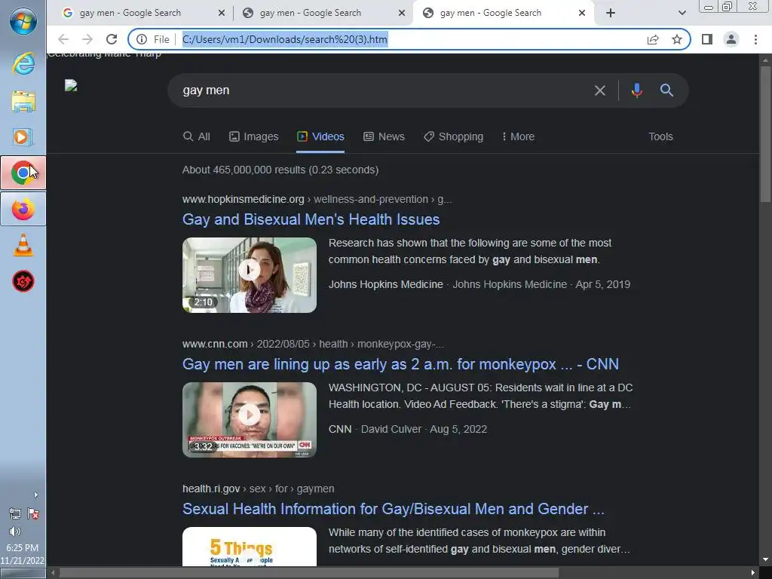The image size is (772, 579).
Task: Close the active third tab
Action: point(582,14)
